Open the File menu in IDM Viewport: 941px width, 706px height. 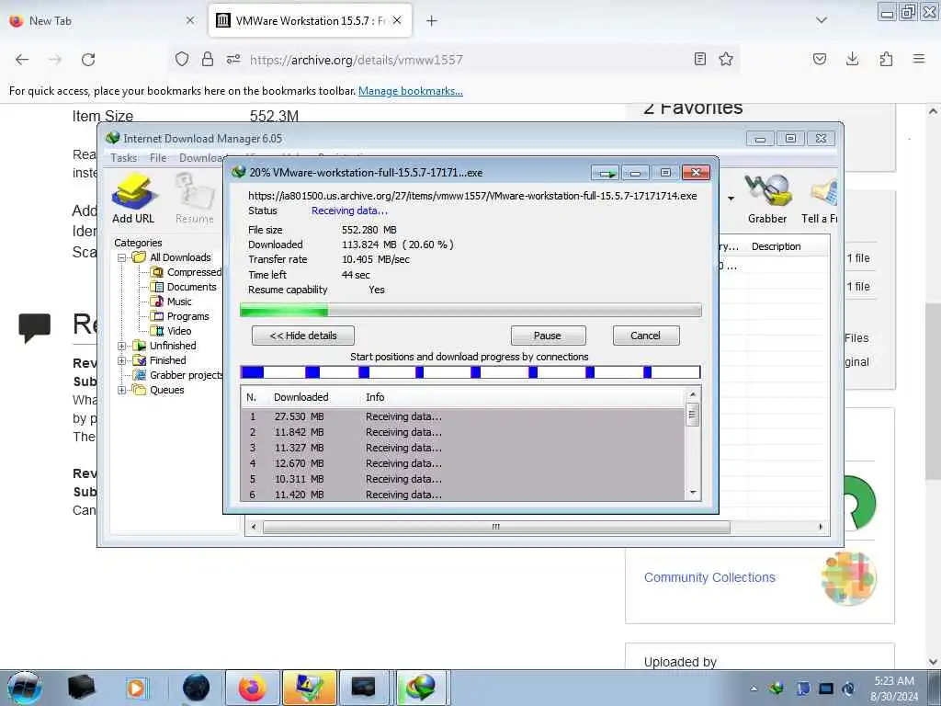[x=158, y=158]
